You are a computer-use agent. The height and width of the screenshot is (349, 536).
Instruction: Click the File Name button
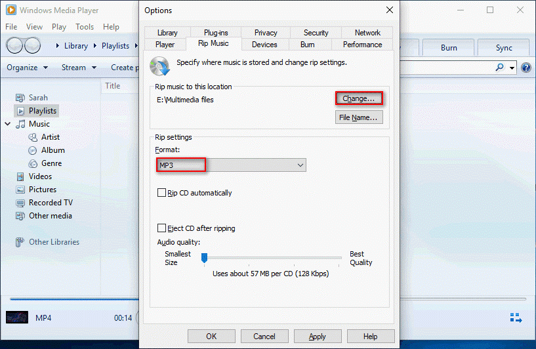point(359,117)
